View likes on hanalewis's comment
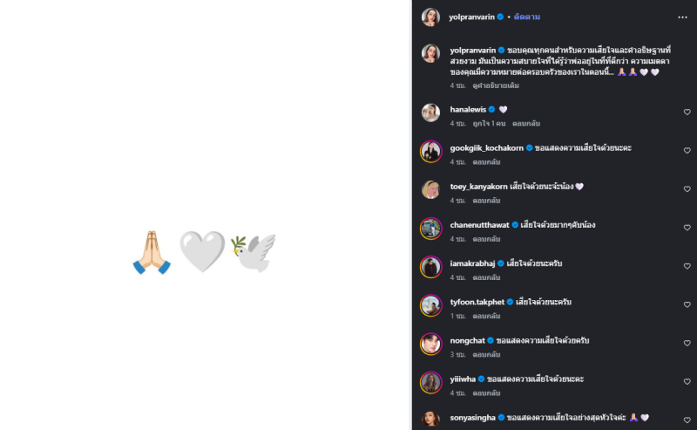The image size is (697, 430). (x=489, y=124)
